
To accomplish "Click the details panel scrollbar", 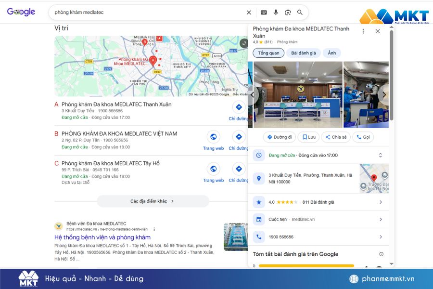I will (x=391, y=75).
